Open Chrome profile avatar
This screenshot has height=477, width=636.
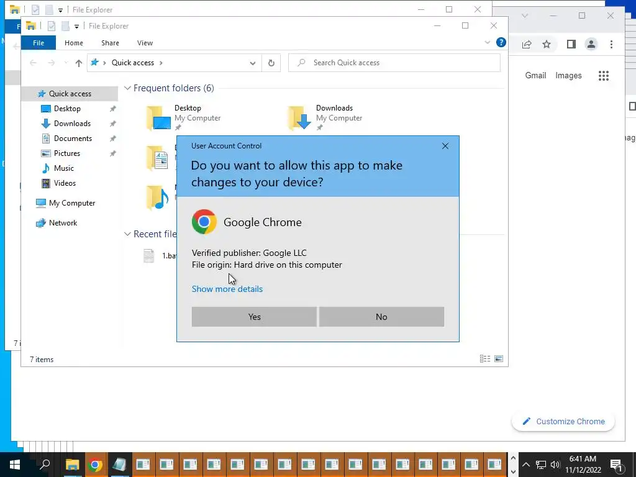click(x=591, y=44)
